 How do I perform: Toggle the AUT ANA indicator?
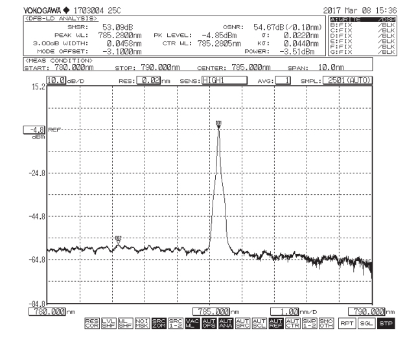point(226,323)
